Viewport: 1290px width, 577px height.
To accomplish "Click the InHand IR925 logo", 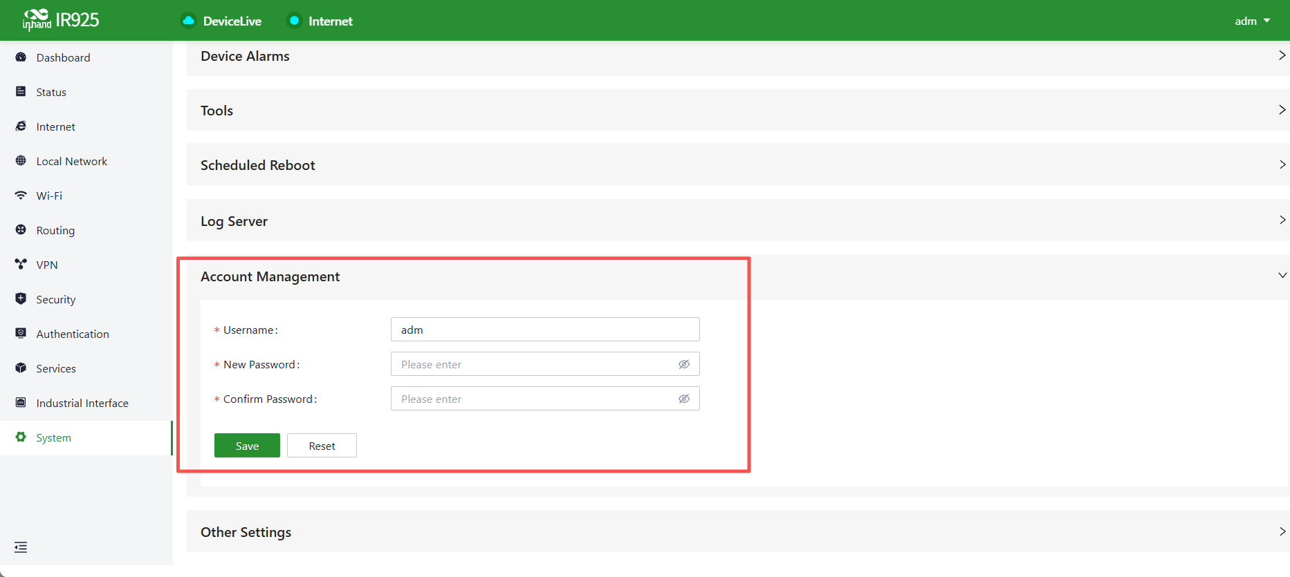I will coord(61,20).
